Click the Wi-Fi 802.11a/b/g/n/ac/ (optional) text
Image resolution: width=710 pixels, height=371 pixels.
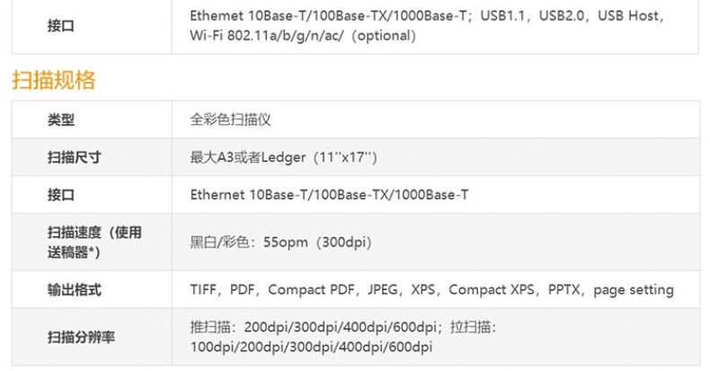[303, 36]
